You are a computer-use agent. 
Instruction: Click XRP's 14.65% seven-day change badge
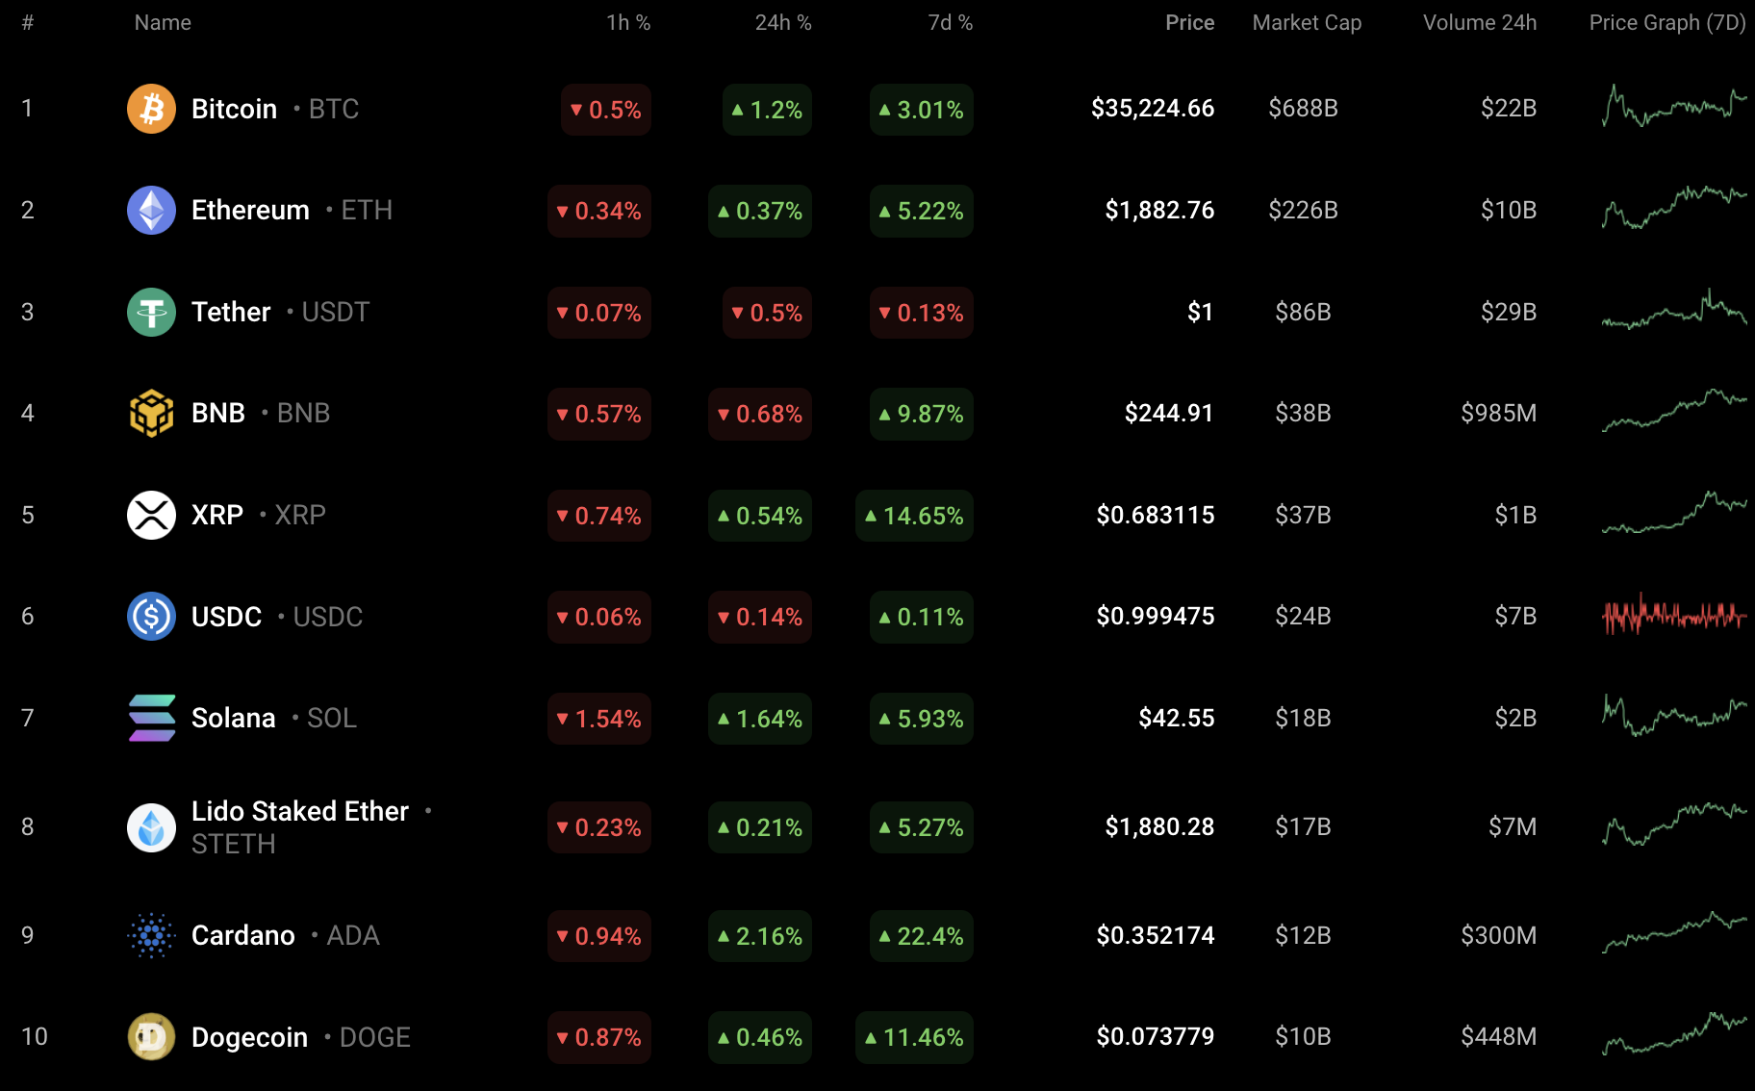pyautogui.click(x=914, y=516)
